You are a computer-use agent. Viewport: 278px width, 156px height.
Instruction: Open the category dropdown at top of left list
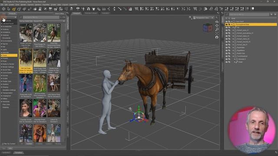coord(9,17)
